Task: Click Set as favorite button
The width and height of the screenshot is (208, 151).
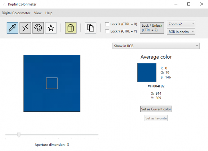Action: pyautogui.click(x=156, y=118)
